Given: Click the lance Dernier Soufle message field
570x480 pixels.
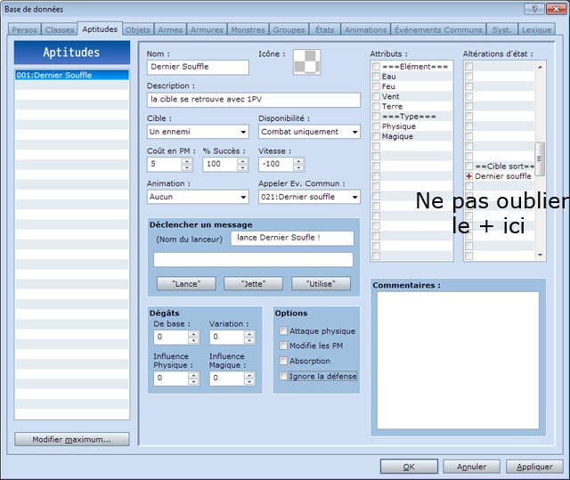Looking at the screenshot, I should [292, 239].
